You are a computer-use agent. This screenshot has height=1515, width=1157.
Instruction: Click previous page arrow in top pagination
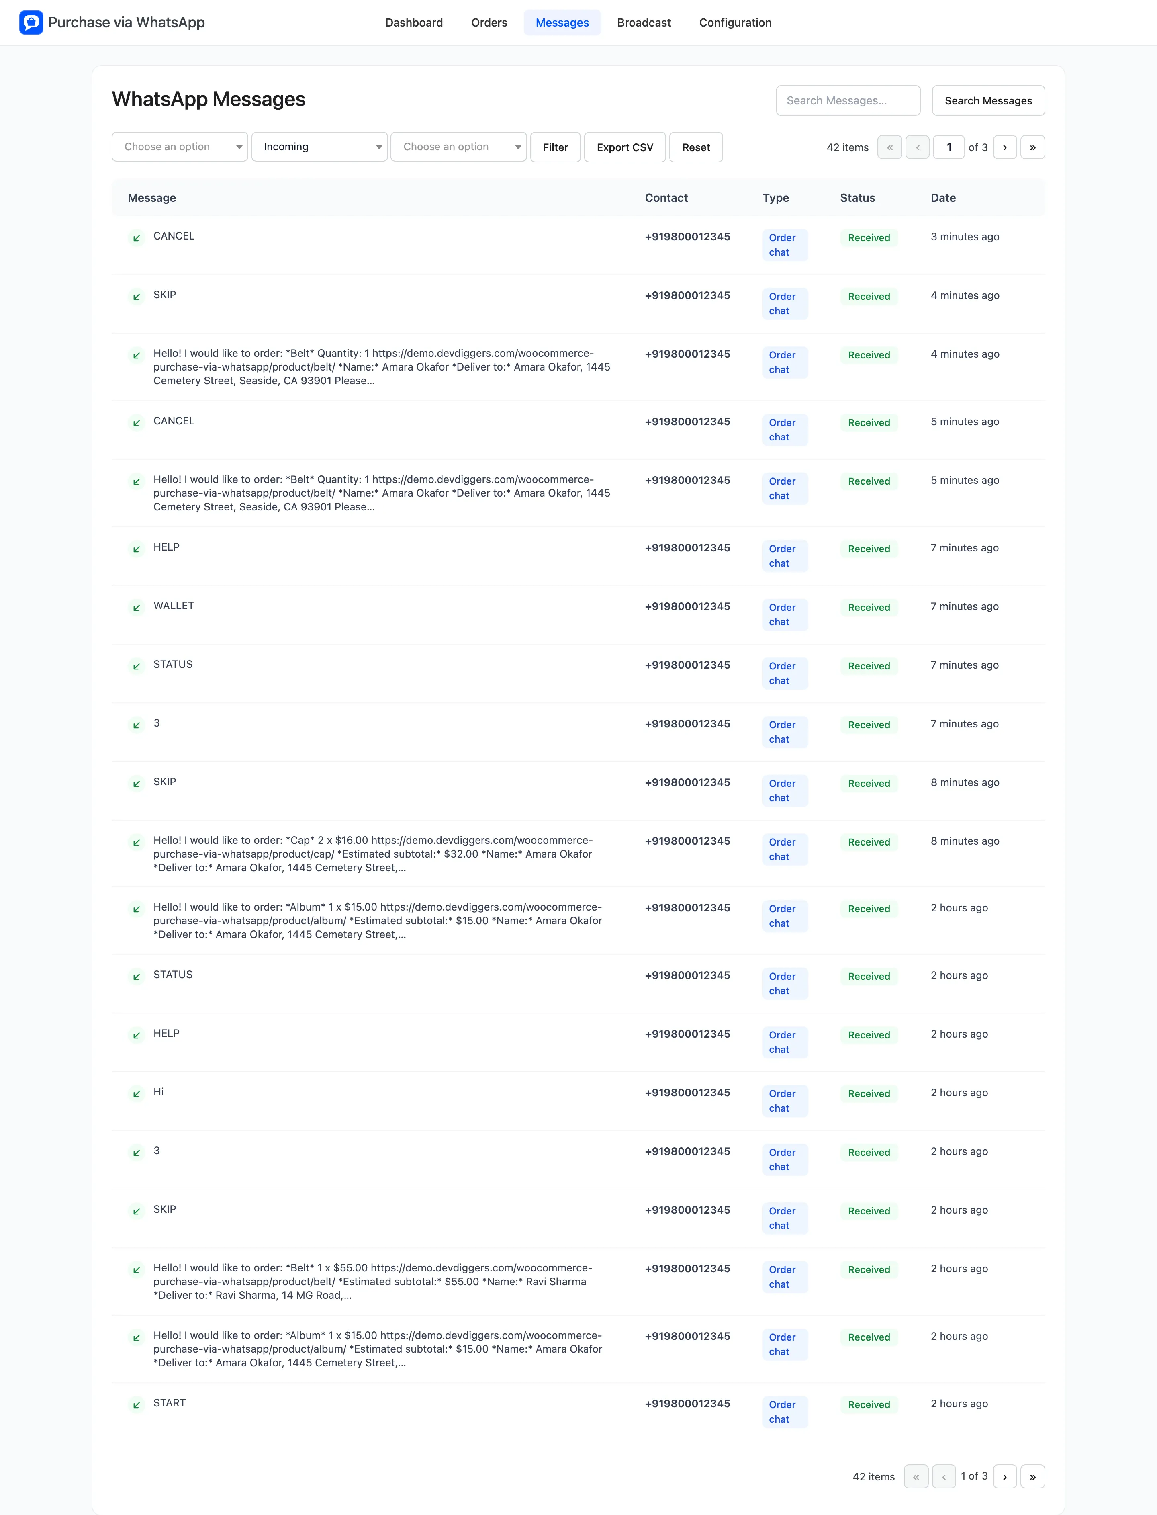click(x=917, y=147)
